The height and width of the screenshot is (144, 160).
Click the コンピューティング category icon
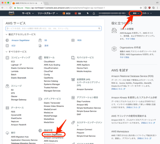point(7,58)
